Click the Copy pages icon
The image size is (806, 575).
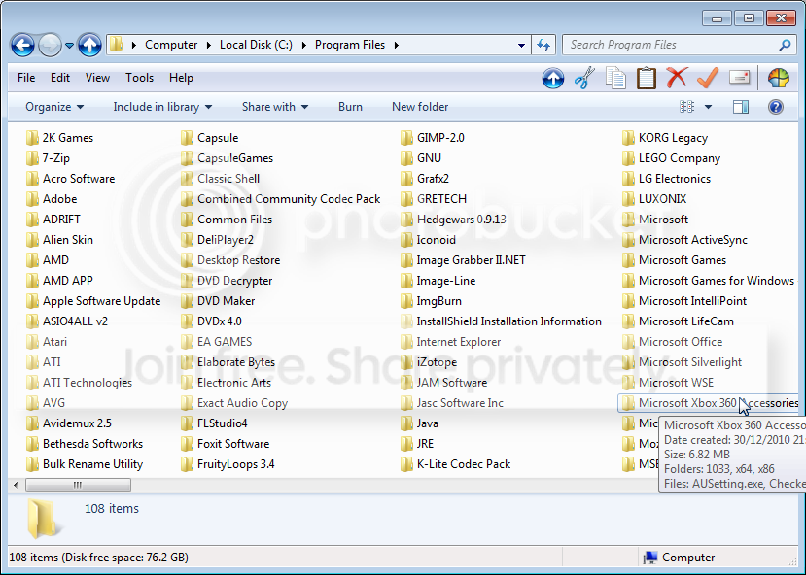[615, 78]
